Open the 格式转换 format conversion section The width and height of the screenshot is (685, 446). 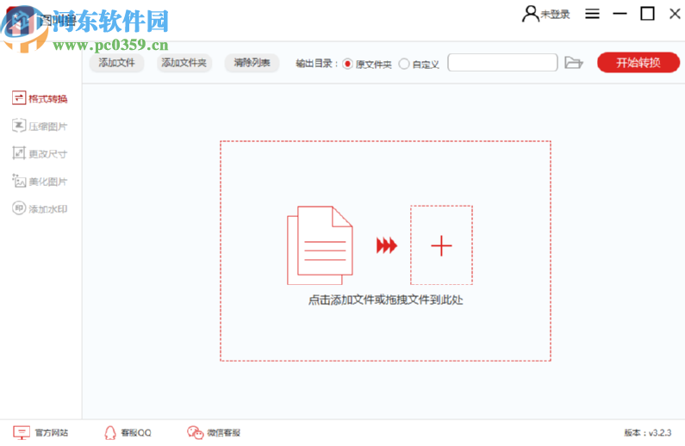40,99
